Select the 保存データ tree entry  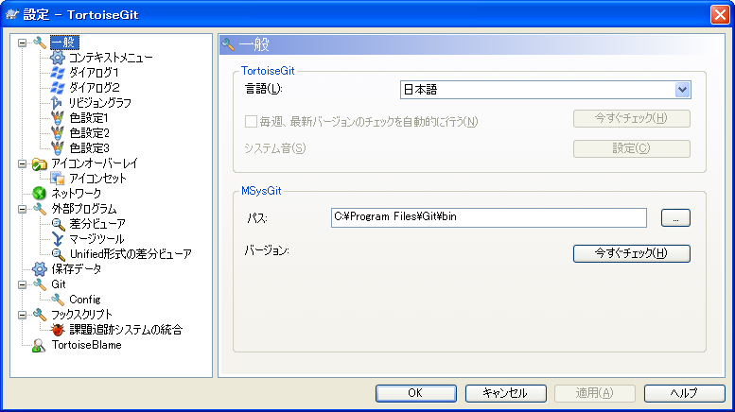(76, 269)
